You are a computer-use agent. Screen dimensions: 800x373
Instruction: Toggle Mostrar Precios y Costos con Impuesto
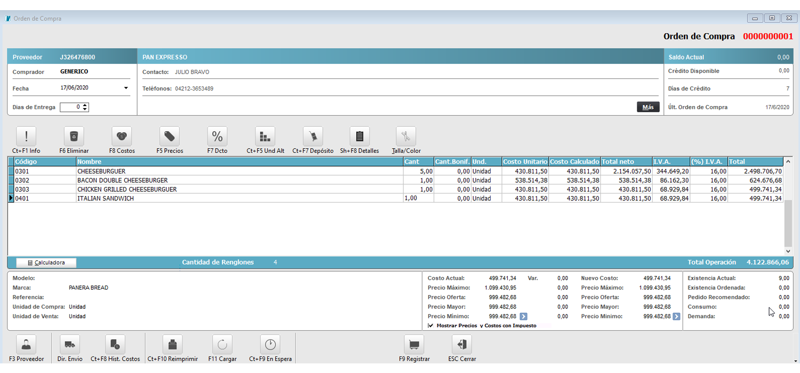(430, 326)
